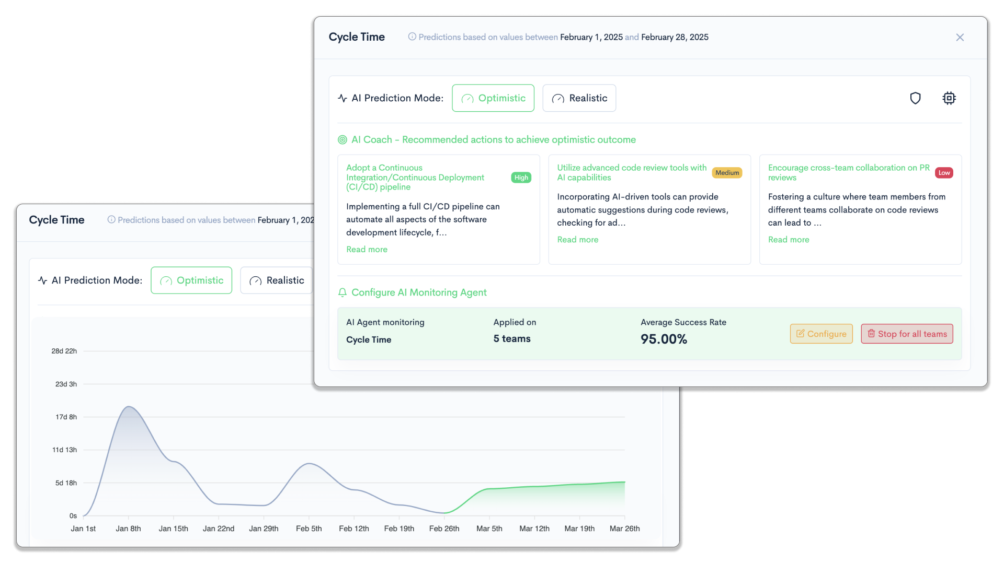Open the Encourage cross-team collaboration title
The width and height of the screenshot is (1004, 564).
(849, 172)
